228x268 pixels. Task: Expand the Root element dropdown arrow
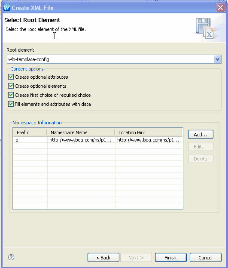(x=217, y=59)
